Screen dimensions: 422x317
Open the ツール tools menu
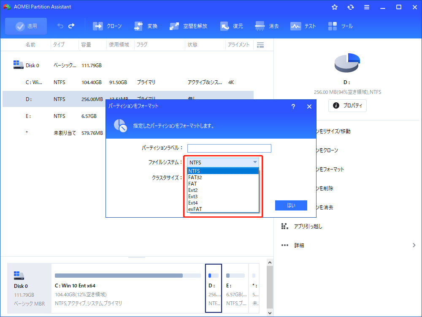(341, 26)
